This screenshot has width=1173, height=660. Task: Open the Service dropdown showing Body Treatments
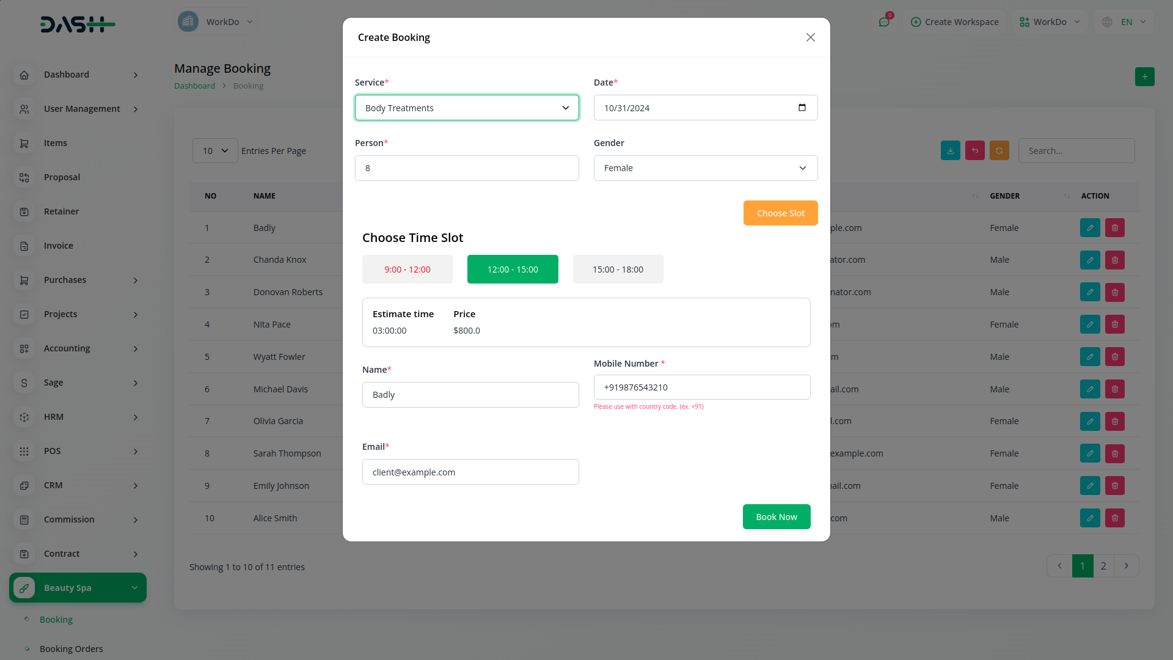467,108
